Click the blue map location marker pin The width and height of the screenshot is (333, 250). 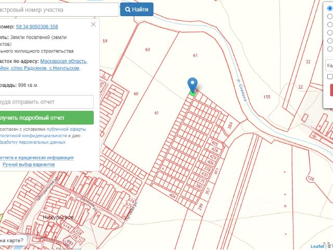click(193, 84)
